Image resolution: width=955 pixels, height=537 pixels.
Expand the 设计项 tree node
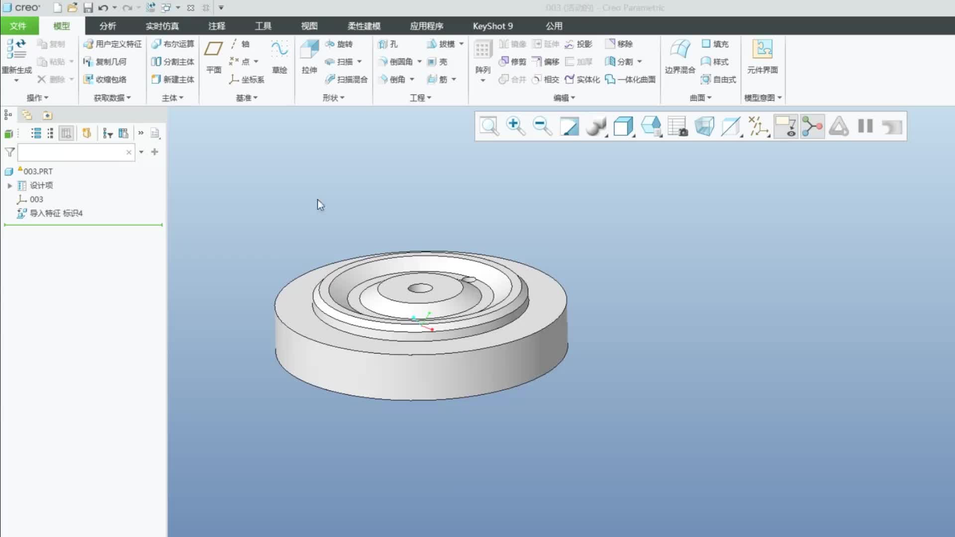(x=9, y=185)
